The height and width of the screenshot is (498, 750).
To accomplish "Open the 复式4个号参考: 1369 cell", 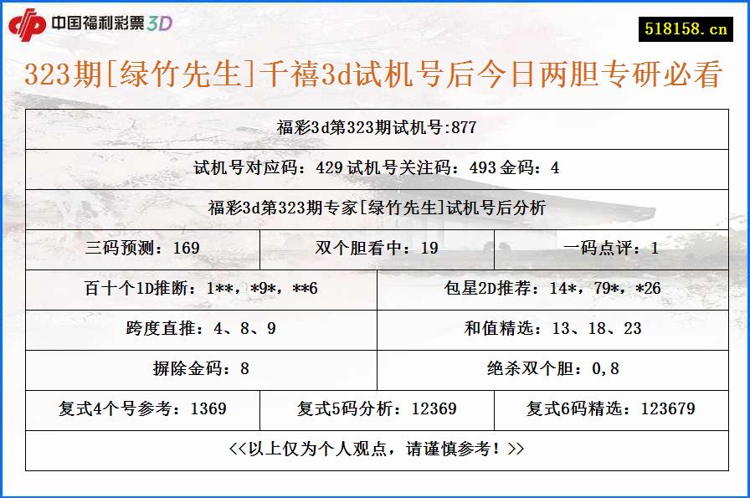I will [x=143, y=410].
